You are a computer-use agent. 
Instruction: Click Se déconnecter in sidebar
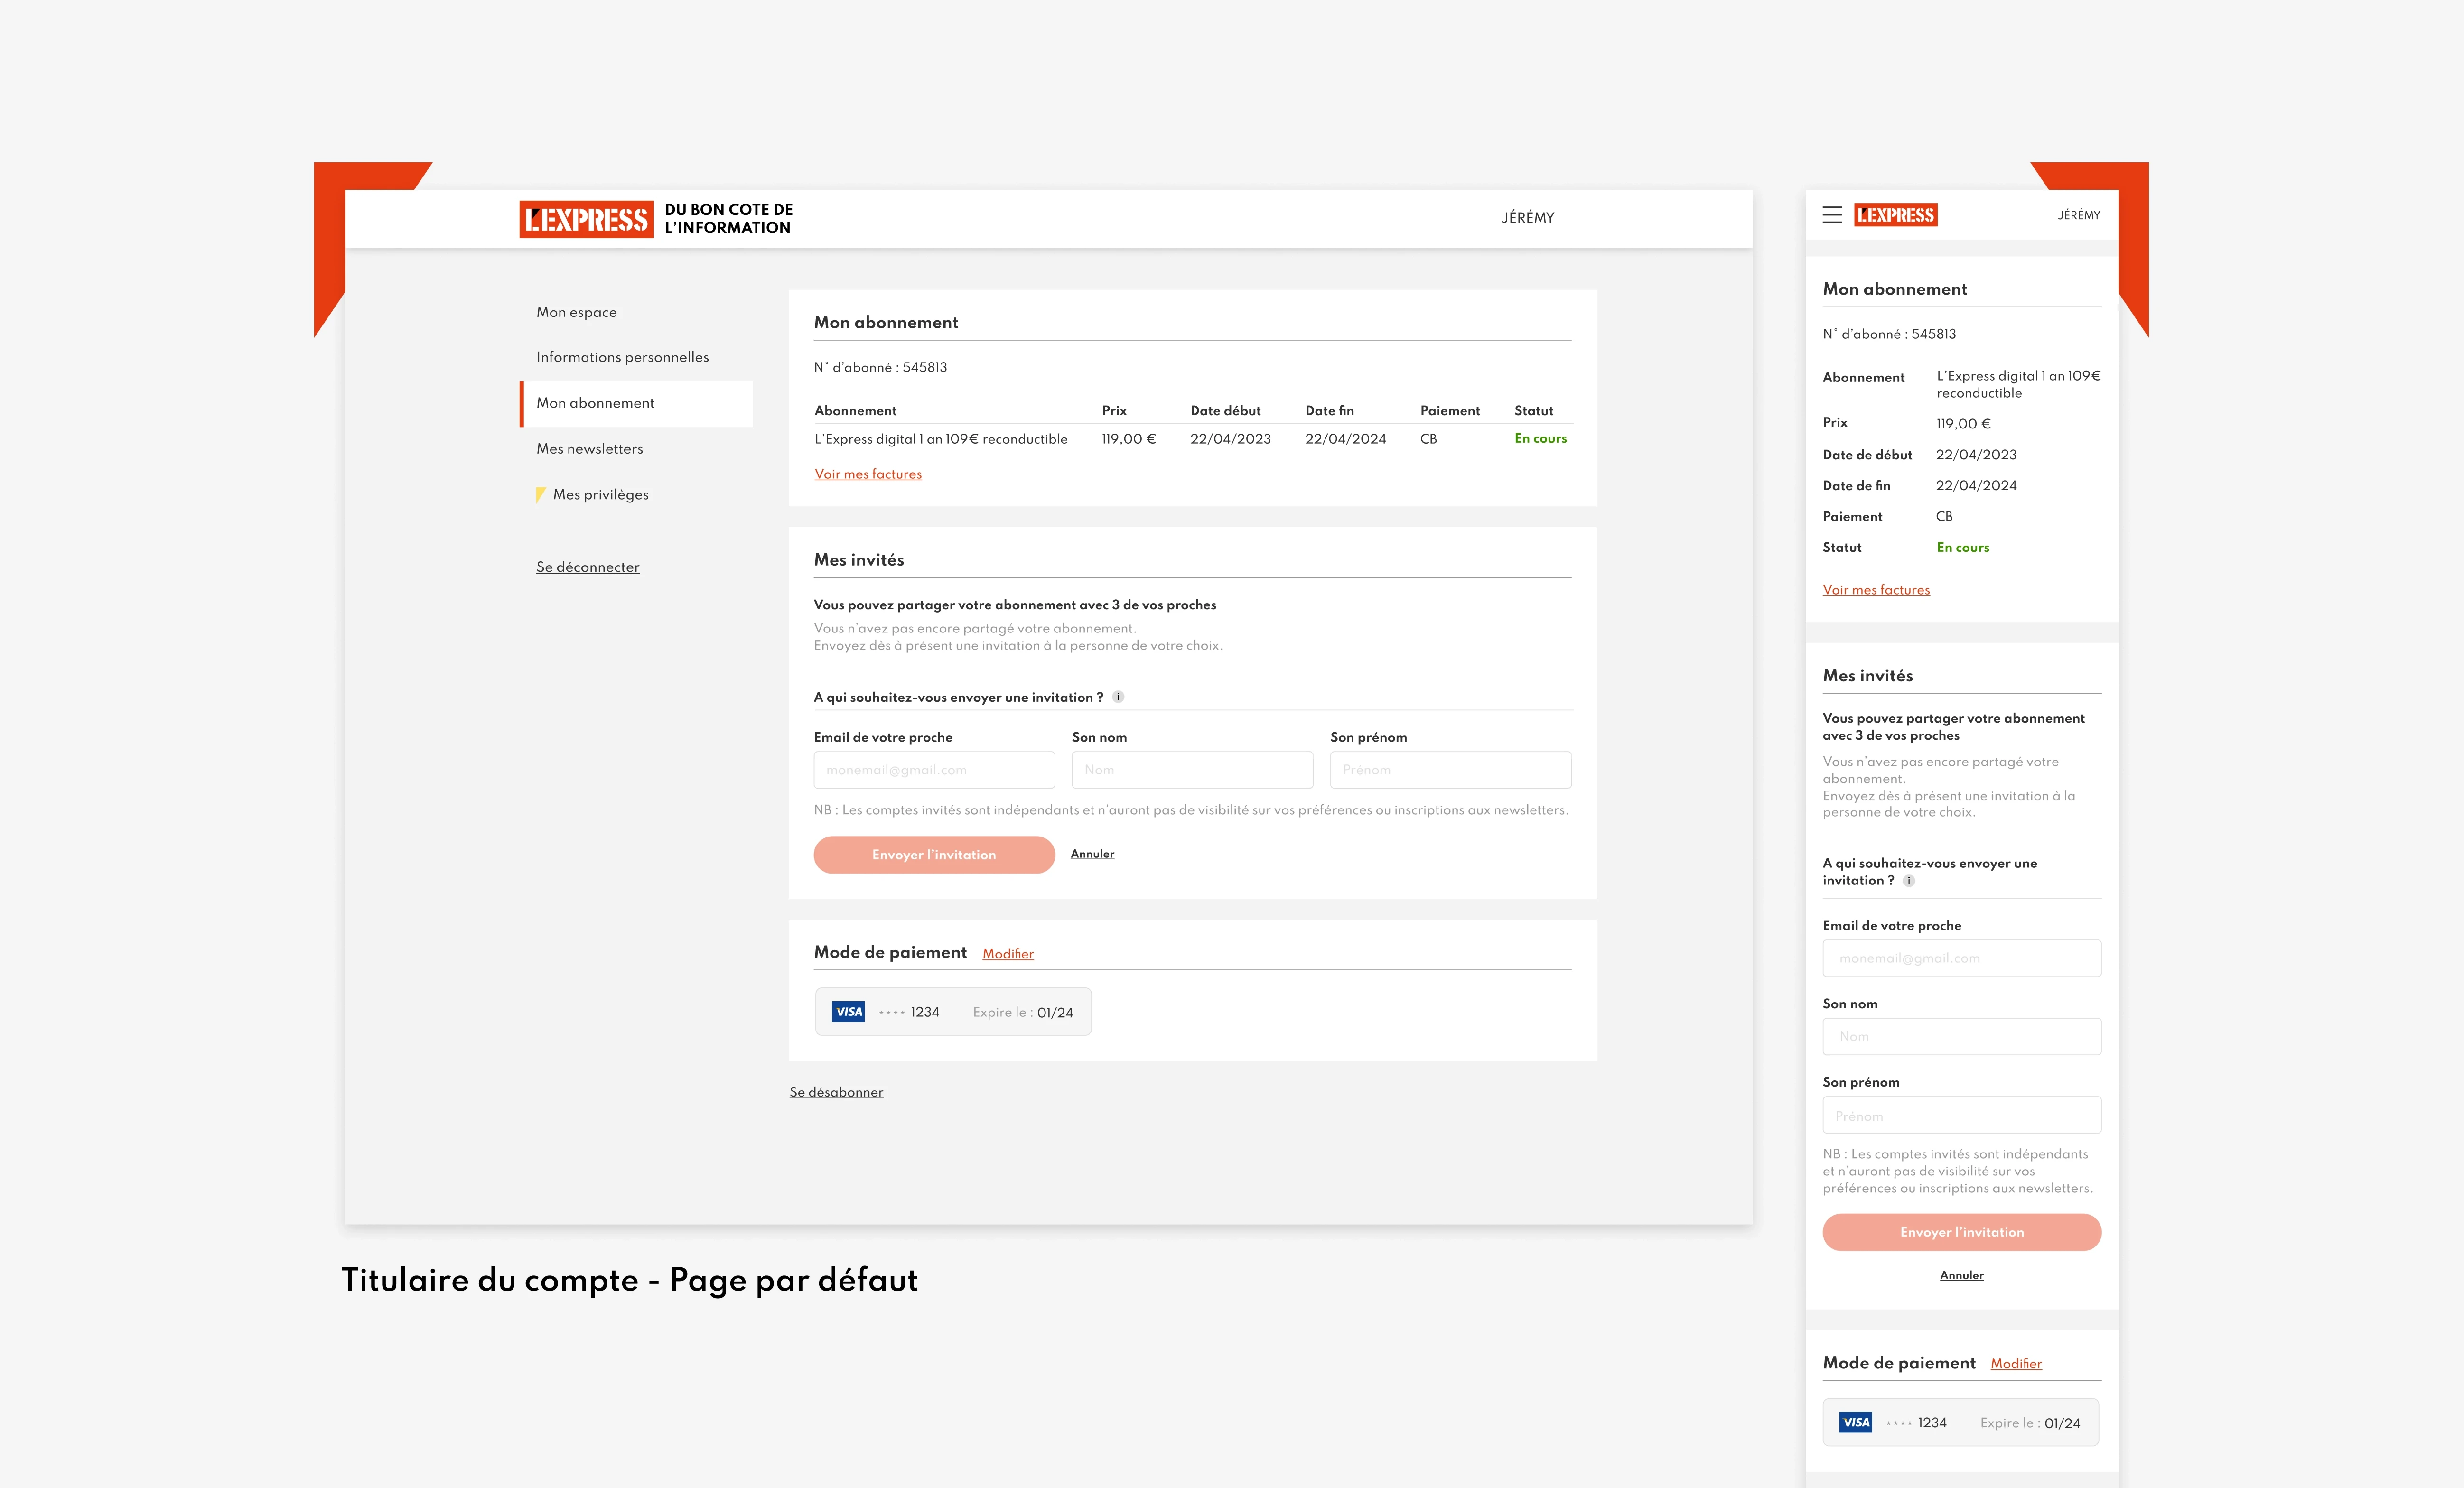coord(587,567)
